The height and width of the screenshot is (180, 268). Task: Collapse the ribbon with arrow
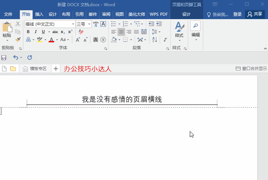pos(265,49)
